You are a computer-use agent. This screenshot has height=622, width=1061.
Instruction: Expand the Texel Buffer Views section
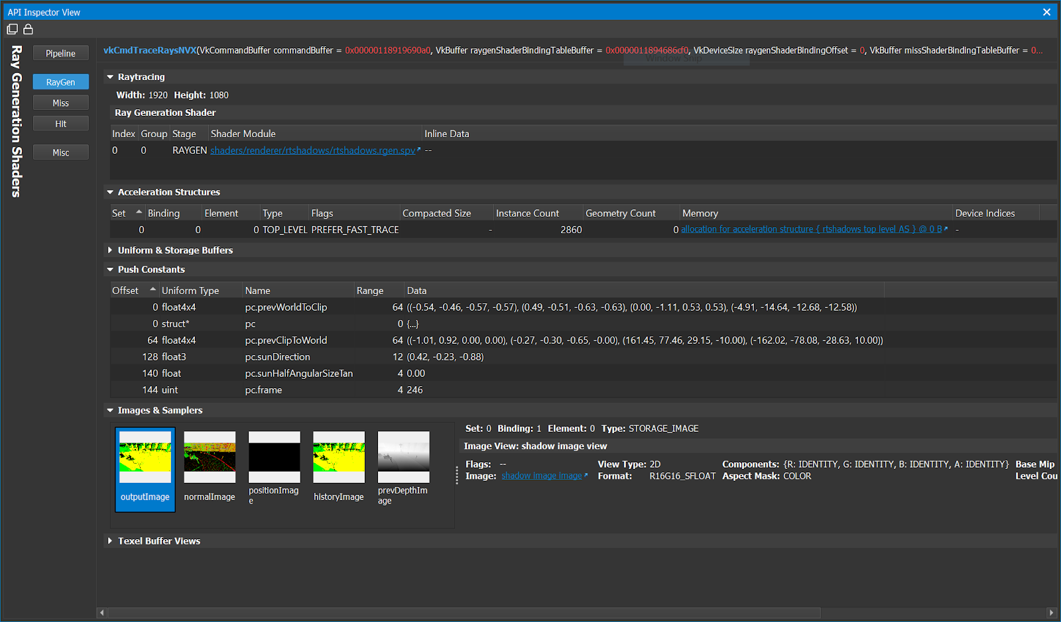point(110,541)
